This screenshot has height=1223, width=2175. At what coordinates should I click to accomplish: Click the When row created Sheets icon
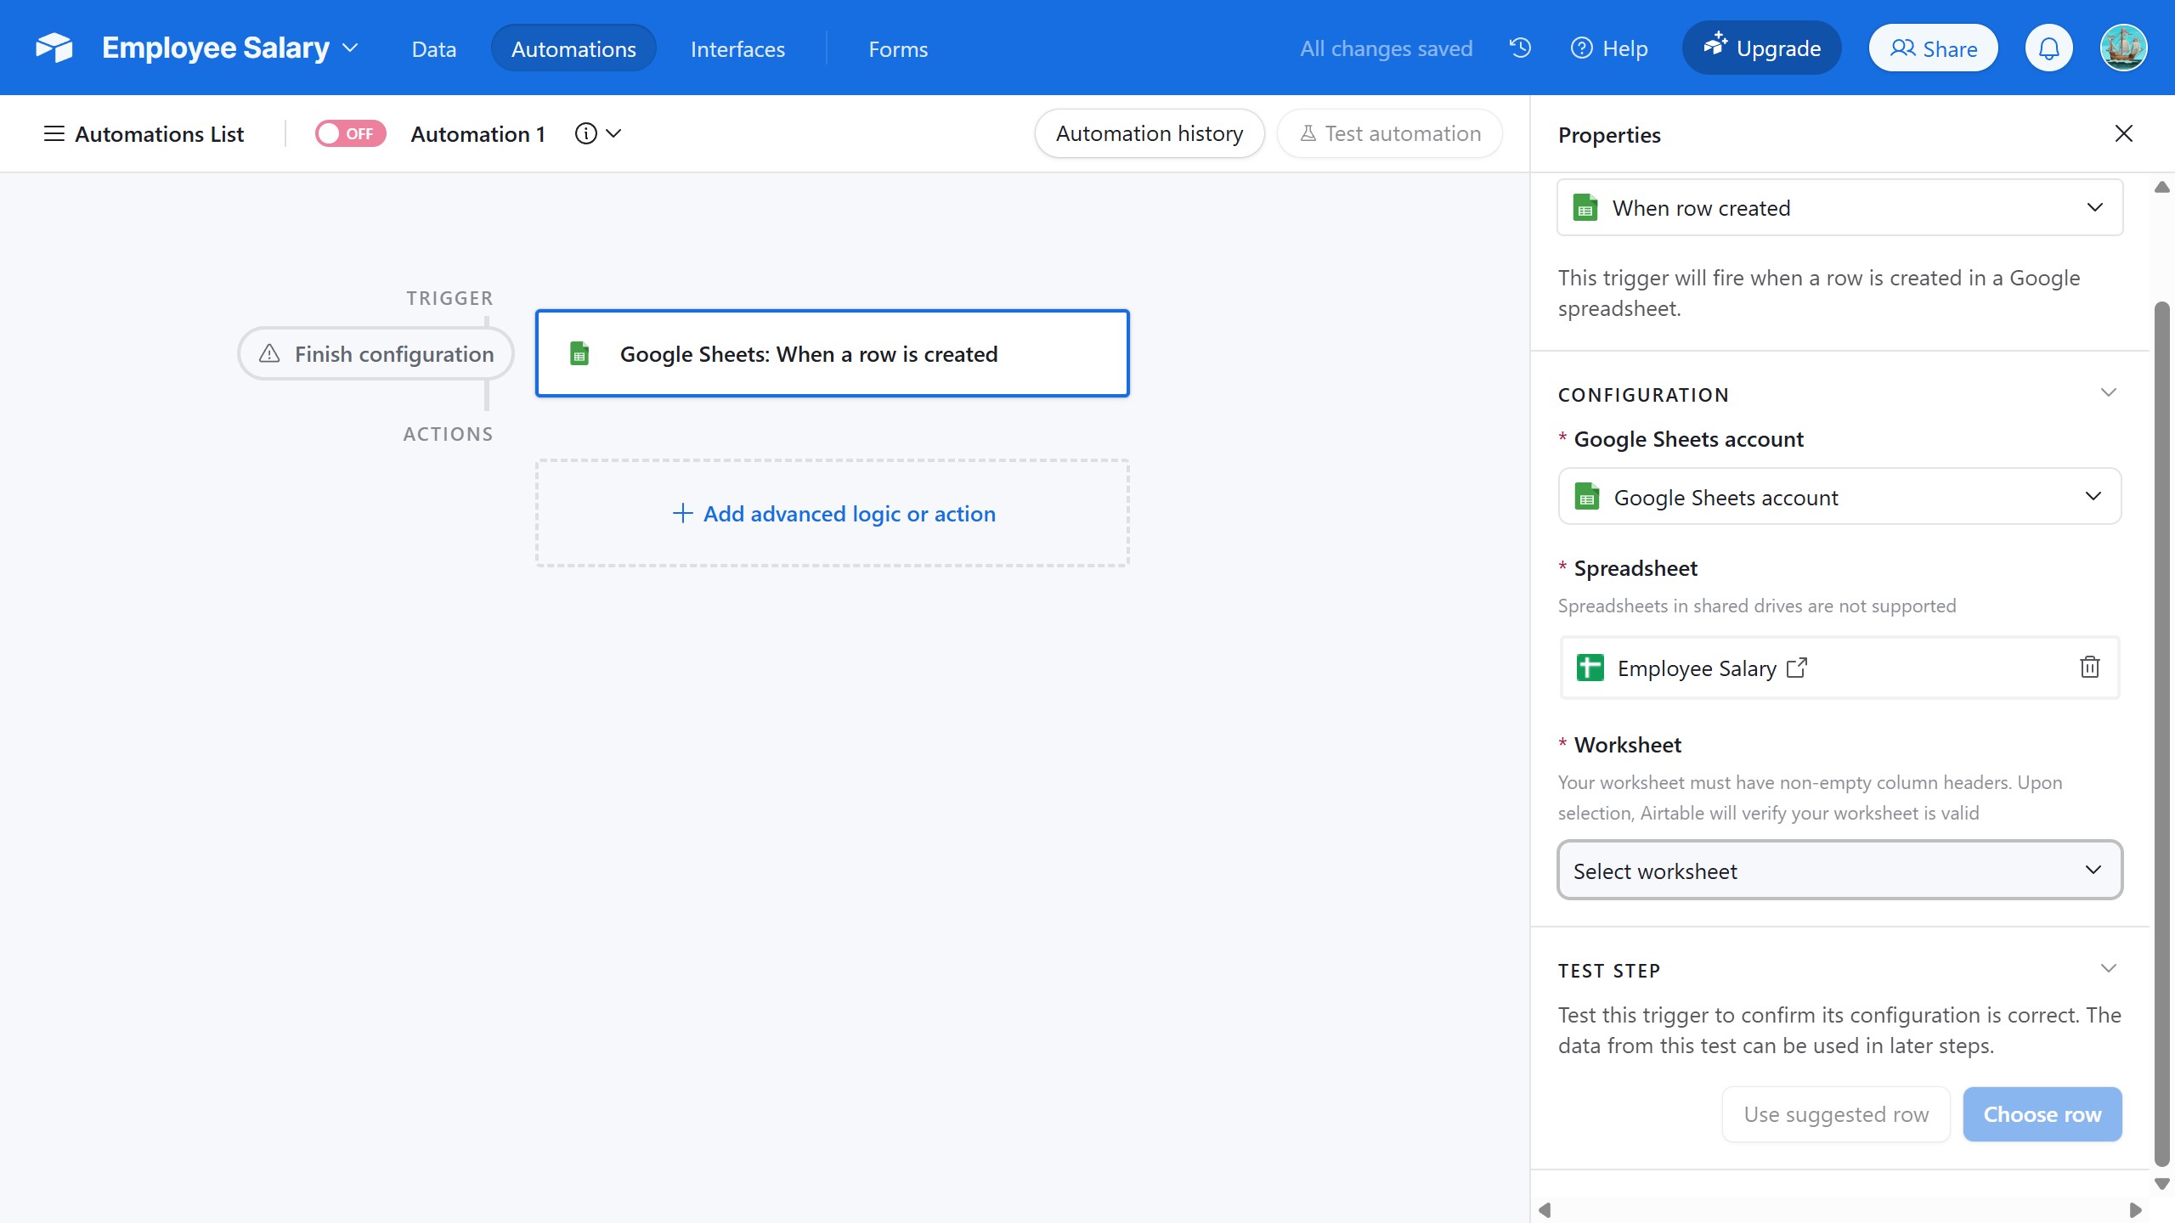1585,207
